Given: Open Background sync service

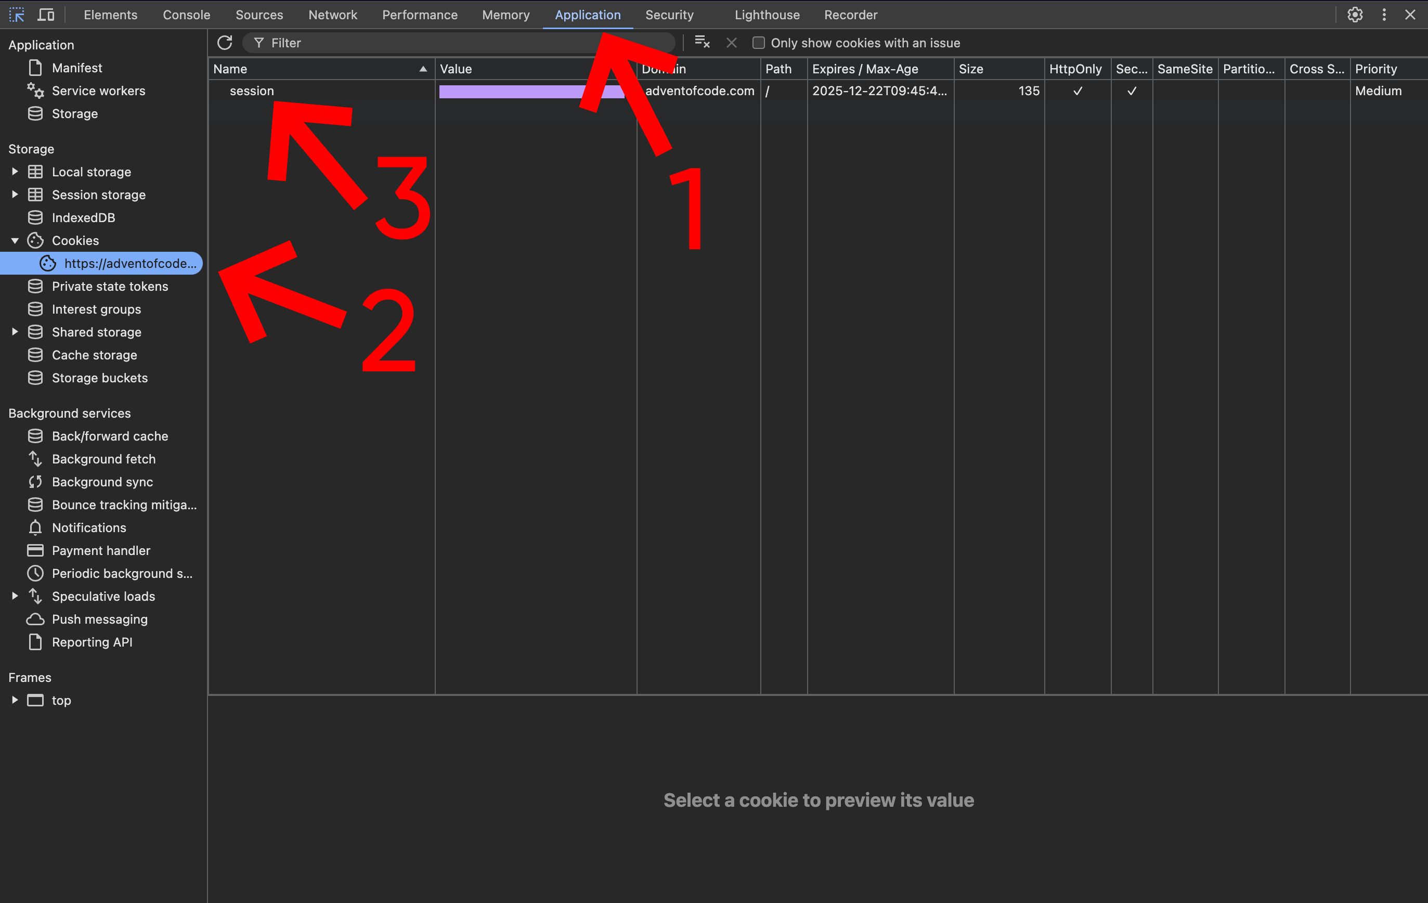Looking at the screenshot, I should 102,482.
